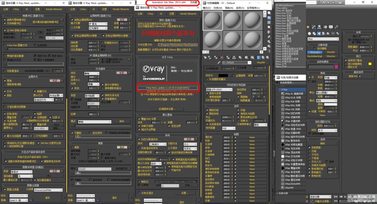Image resolution: width=377 pixels, height=204 pixels.
Task: Toggle 不可见 checkbox in light options
Action: [x=310, y=155]
